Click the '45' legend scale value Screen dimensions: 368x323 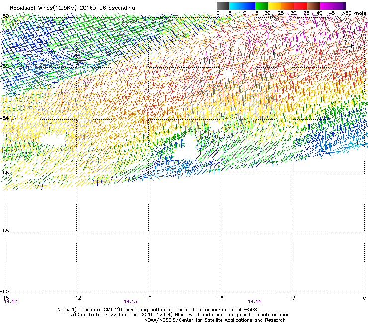pyautogui.click(x=332, y=13)
